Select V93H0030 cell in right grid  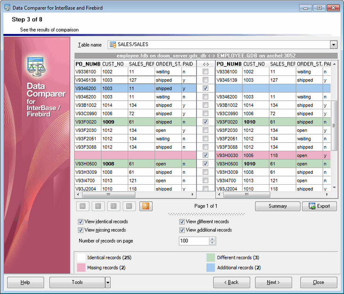tap(229, 155)
